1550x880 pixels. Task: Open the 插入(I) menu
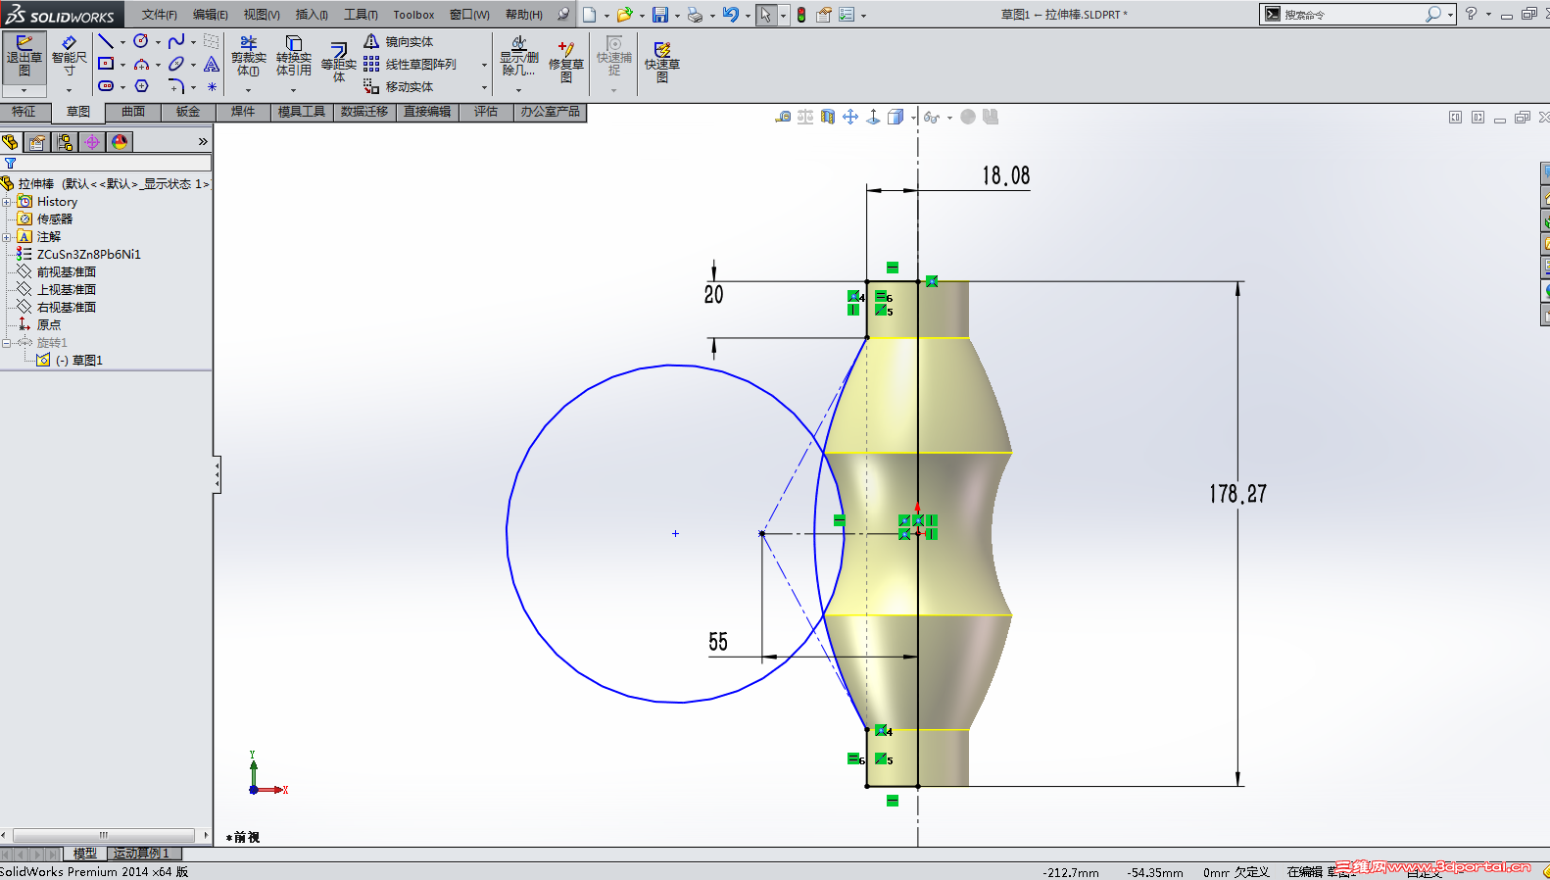(x=312, y=15)
